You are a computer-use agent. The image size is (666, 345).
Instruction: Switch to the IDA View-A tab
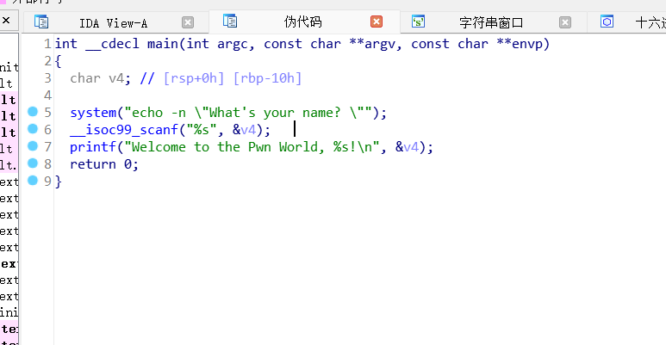[113, 23]
